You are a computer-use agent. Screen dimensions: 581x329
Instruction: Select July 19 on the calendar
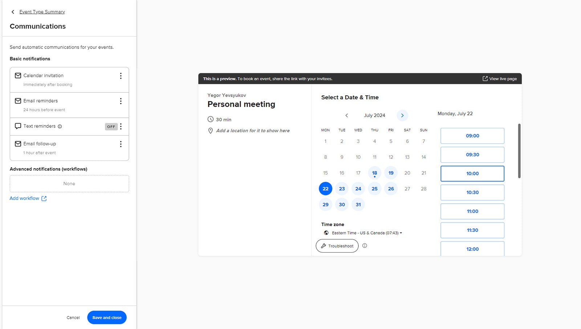391,173
